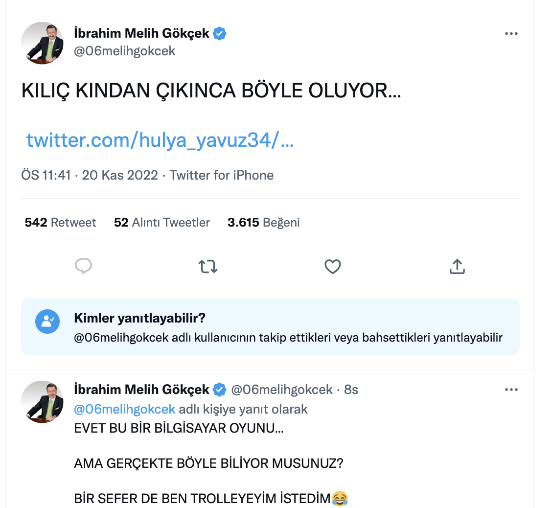Open the three-dot menu on the top tweet
552x508 pixels.
[x=511, y=33]
